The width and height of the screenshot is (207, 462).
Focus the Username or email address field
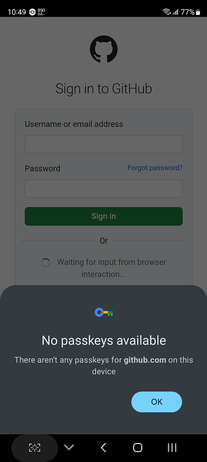point(103,144)
